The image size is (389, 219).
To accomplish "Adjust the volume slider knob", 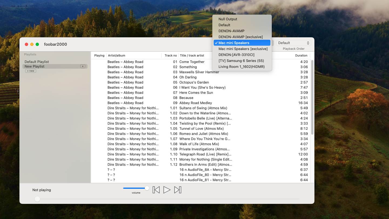I will [147, 188].
